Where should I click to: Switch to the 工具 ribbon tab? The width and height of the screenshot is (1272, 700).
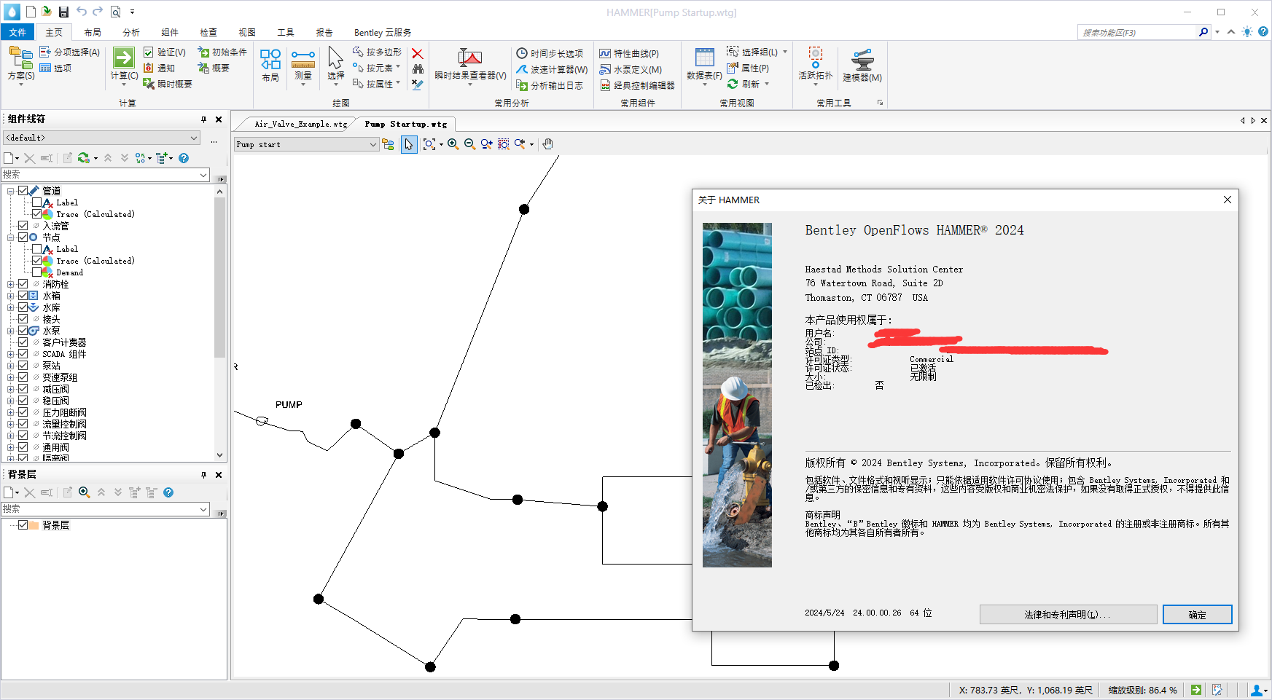(x=286, y=32)
